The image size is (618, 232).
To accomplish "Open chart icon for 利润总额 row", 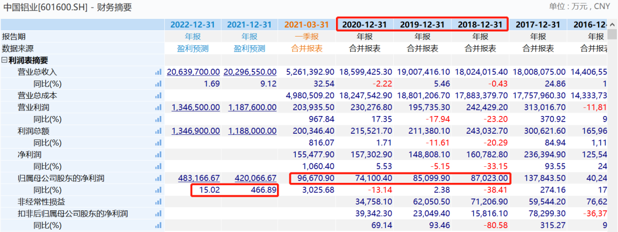I will (x=159, y=131).
